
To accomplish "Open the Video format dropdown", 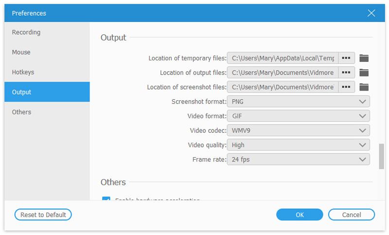I will [298, 116].
